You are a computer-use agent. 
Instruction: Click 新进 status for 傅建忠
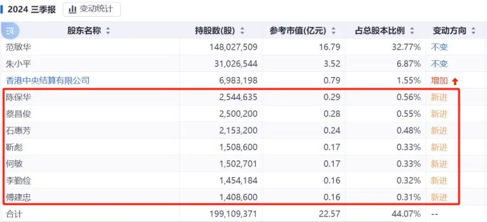pos(439,197)
